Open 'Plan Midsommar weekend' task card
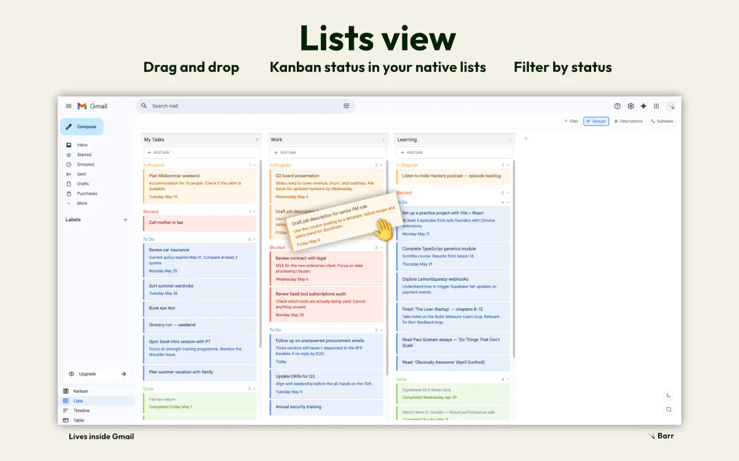The height and width of the screenshot is (461, 739). (200, 186)
